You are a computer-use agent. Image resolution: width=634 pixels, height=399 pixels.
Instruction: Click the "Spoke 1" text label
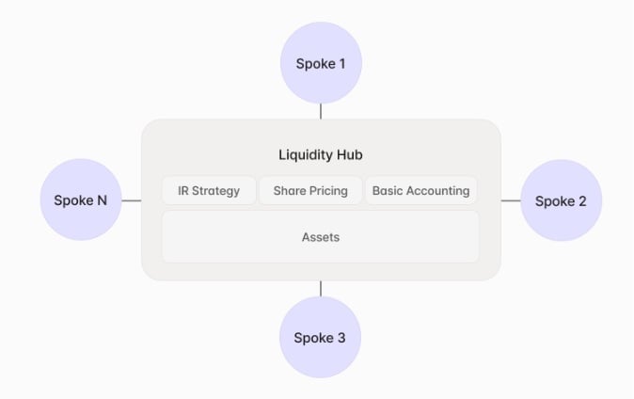coord(321,64)
